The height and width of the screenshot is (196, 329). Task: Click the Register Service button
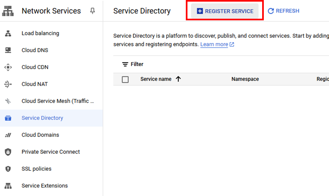(225, 11)
